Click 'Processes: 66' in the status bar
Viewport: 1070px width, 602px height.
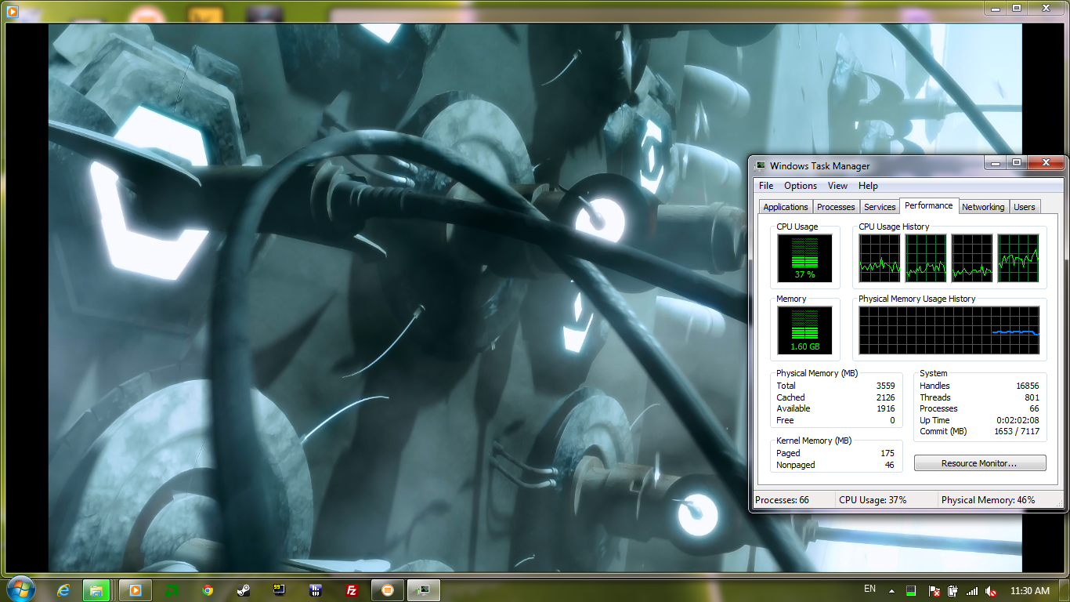(x=782, y=500)
